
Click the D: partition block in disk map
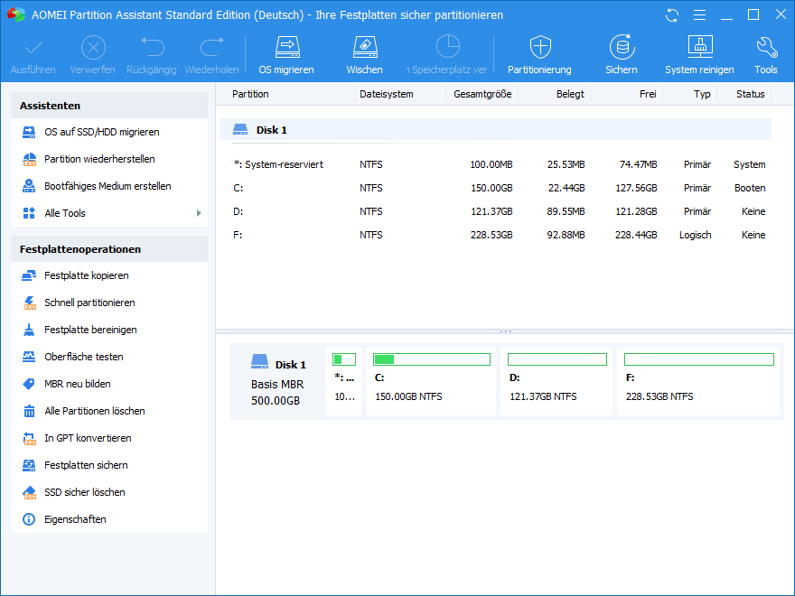556,382
